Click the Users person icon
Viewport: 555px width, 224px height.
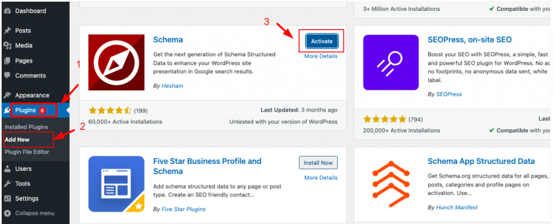tap(8, 169)
